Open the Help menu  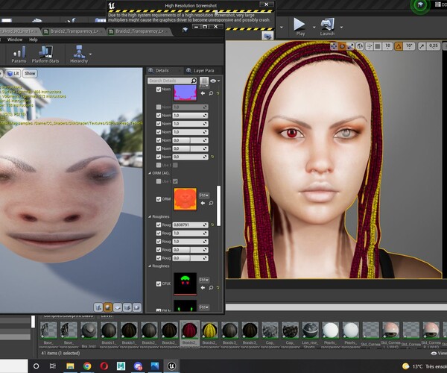(34, 40)
